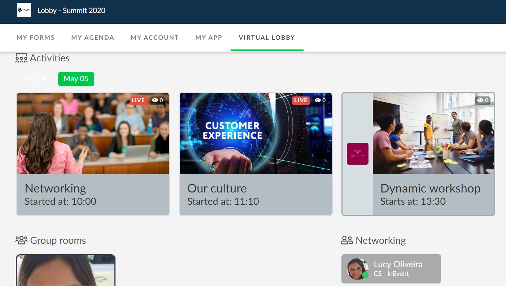Viewport: 506px width, 286px height.
Task: Click the 'CS - InEvent' subtitle
Action: click(391, 274)
